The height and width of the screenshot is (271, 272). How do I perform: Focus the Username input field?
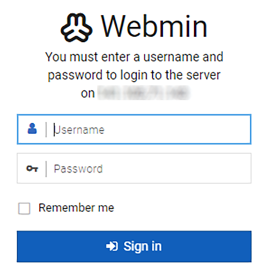point(134,129)
